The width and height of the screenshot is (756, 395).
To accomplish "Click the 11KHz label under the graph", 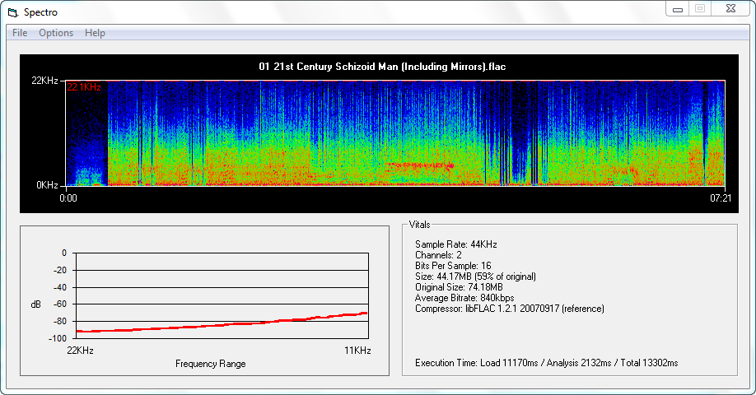I will coord(356,351).
